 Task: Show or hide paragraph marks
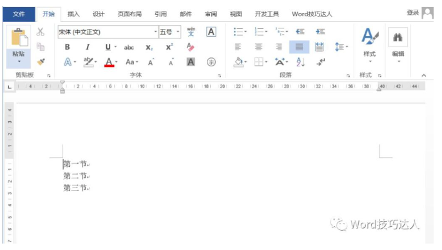[320, 62]
